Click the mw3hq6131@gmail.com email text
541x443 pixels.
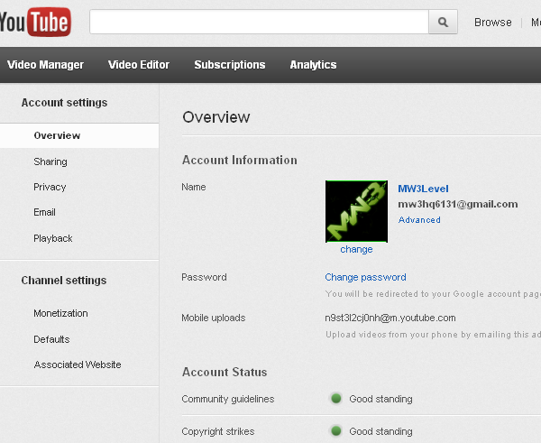[458, 204]
